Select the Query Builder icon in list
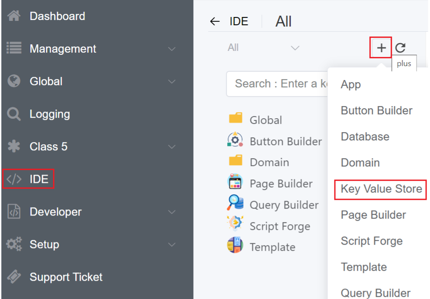430x299 pixels. pyautogui.click(x=235, y=203)
